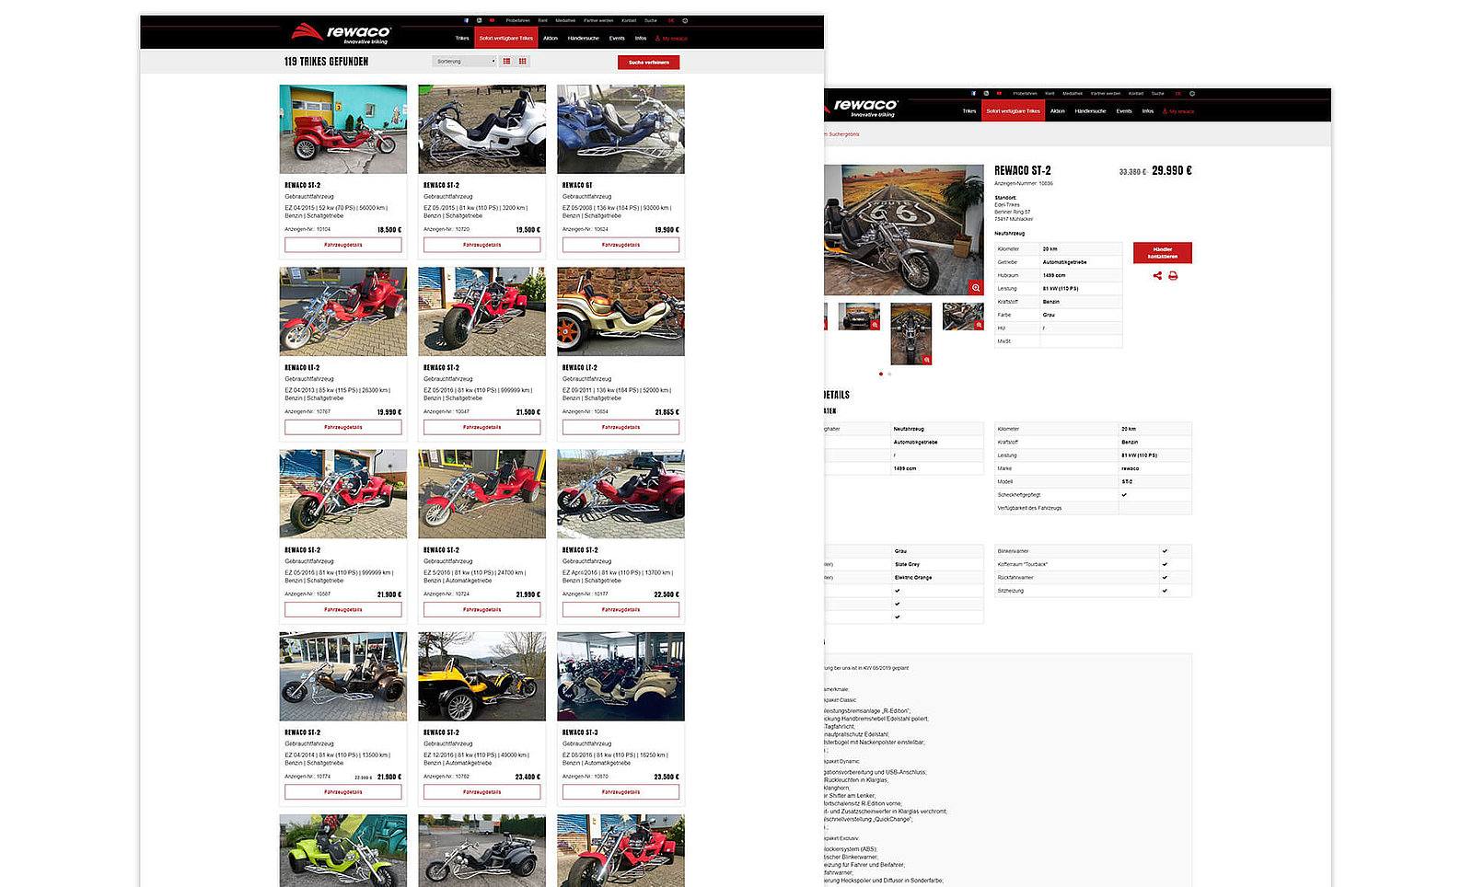Image resolution: width=1473 pixels, height=887 pixels.
Task: Select the tall front-view gallery thumbnail
Action: coord(911,334)
